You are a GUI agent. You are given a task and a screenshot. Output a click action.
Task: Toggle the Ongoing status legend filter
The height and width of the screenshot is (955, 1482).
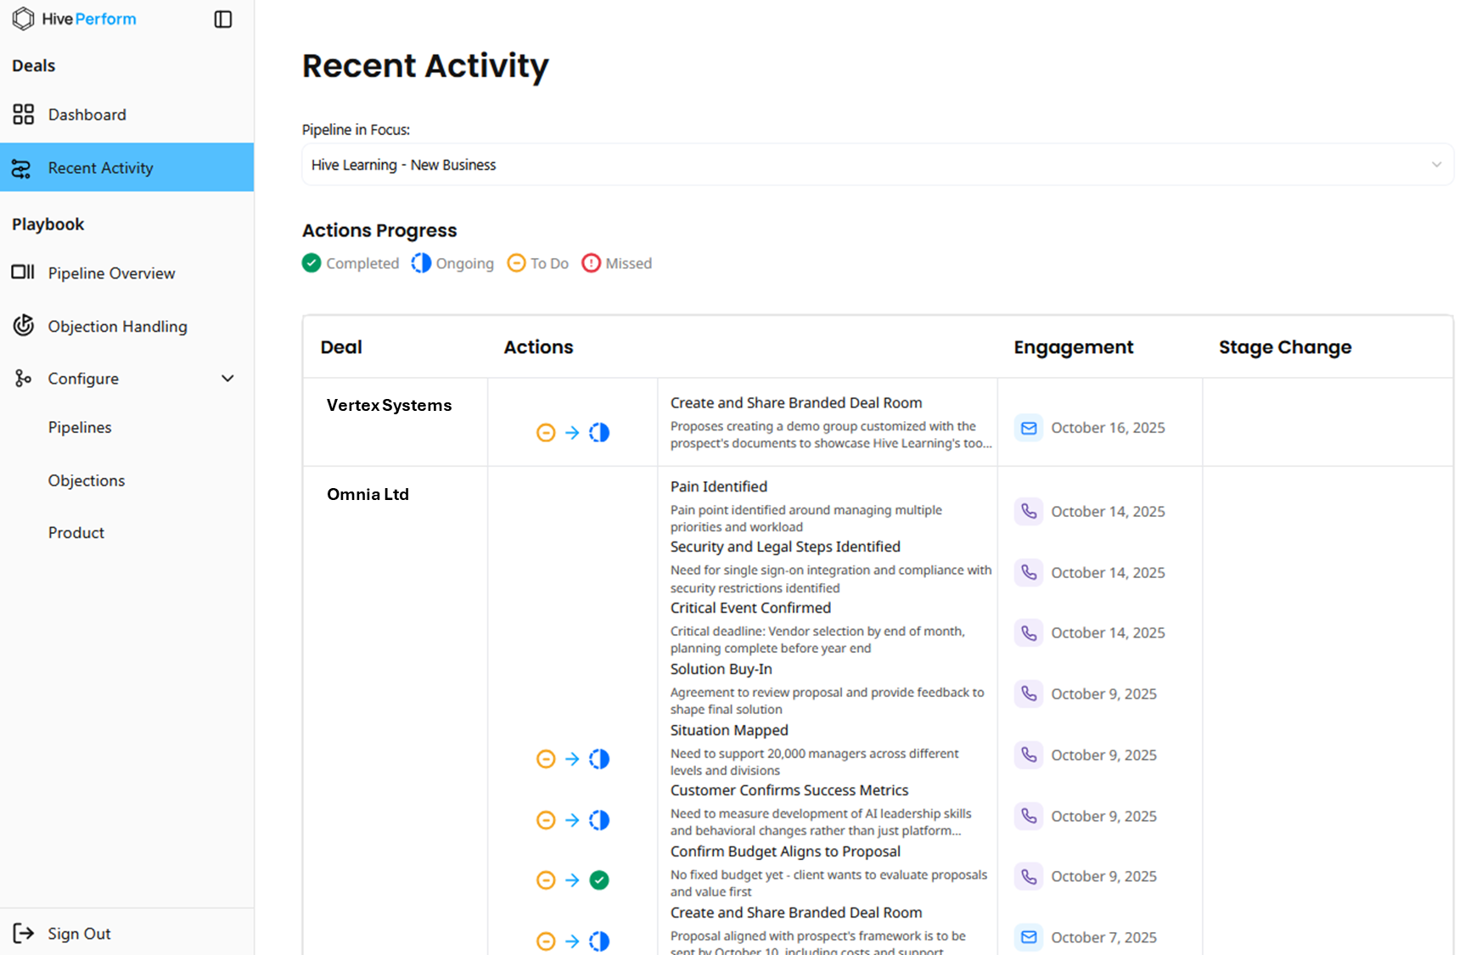(452, 263)
